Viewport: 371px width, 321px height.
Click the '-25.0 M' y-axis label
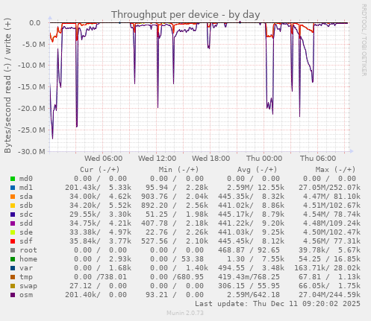click(31, 130)
